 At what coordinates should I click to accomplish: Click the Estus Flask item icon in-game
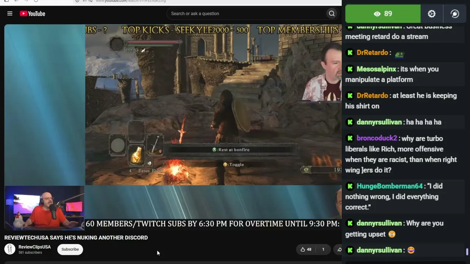[137, 155]
